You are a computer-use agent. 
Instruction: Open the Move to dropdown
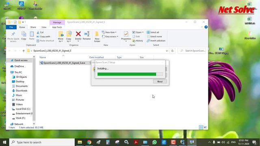tap(61, 37)
